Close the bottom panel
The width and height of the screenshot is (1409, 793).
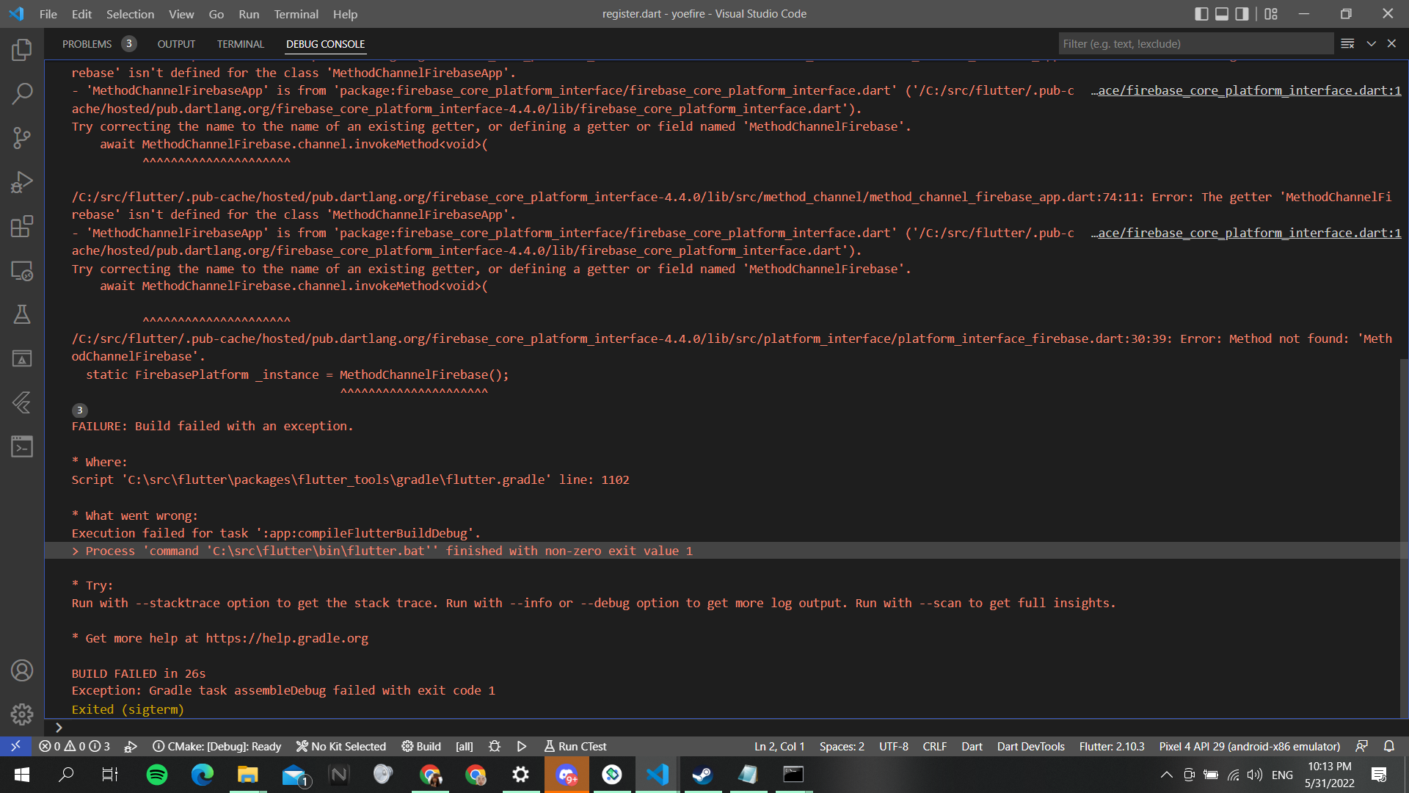(x=1391, y=44)
